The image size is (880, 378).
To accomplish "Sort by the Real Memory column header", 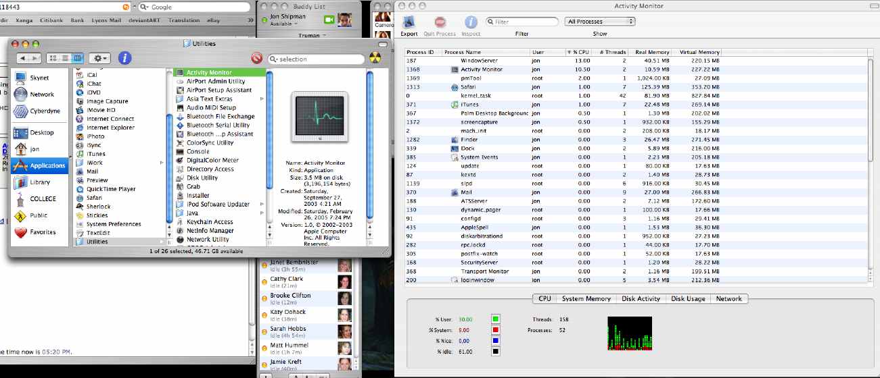I will (x=650, y=52).
